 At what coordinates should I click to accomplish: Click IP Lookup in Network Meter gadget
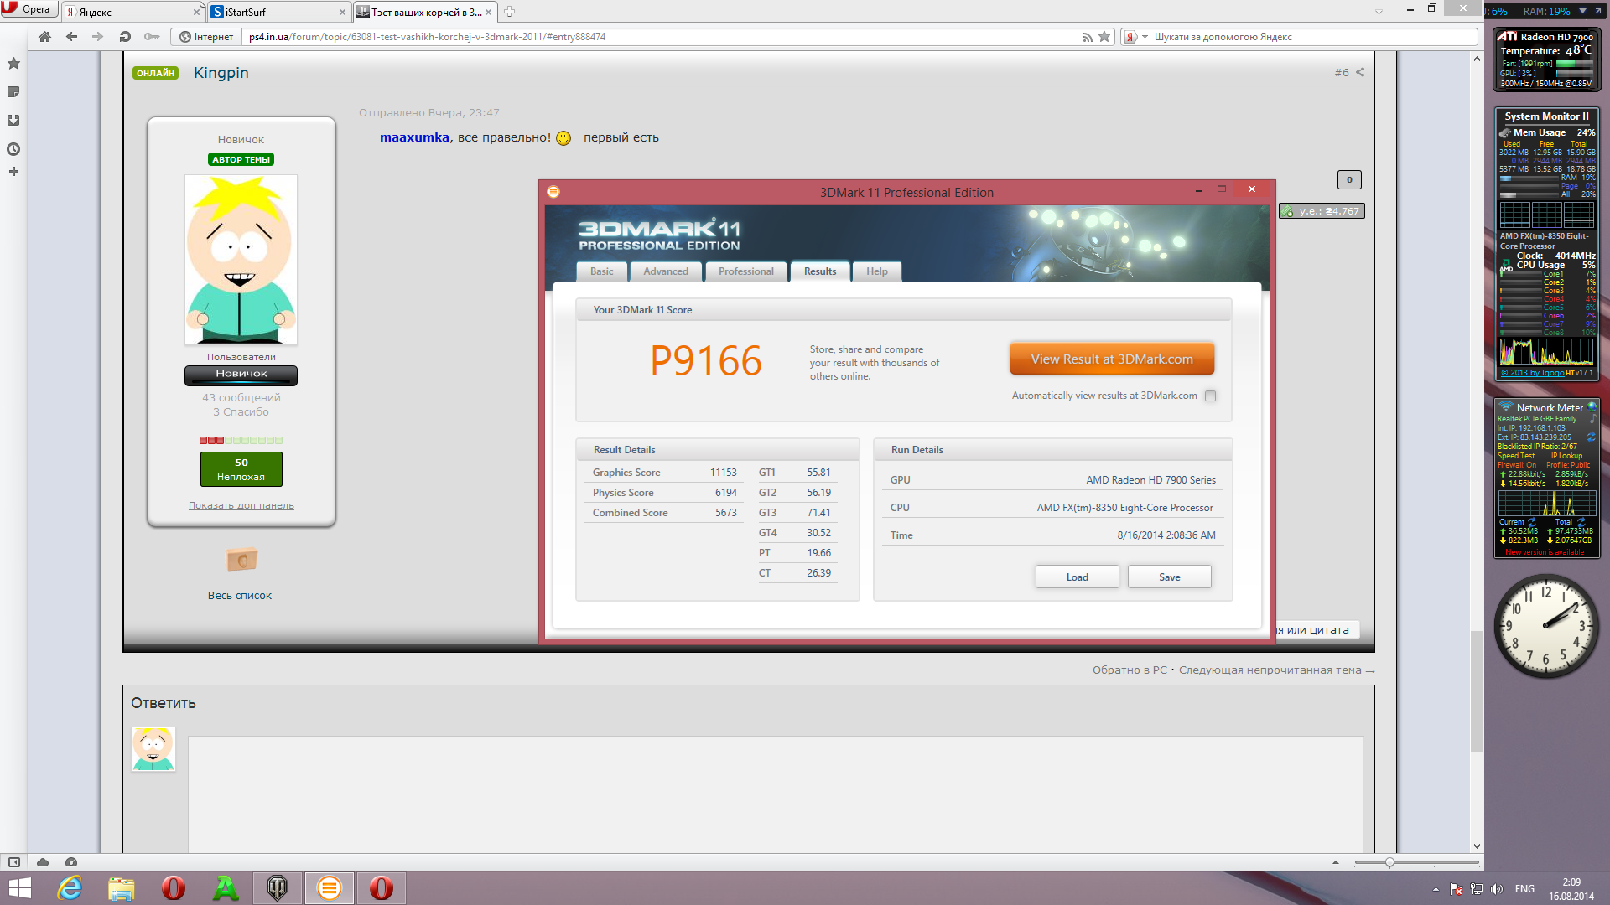click(1566, 456)
